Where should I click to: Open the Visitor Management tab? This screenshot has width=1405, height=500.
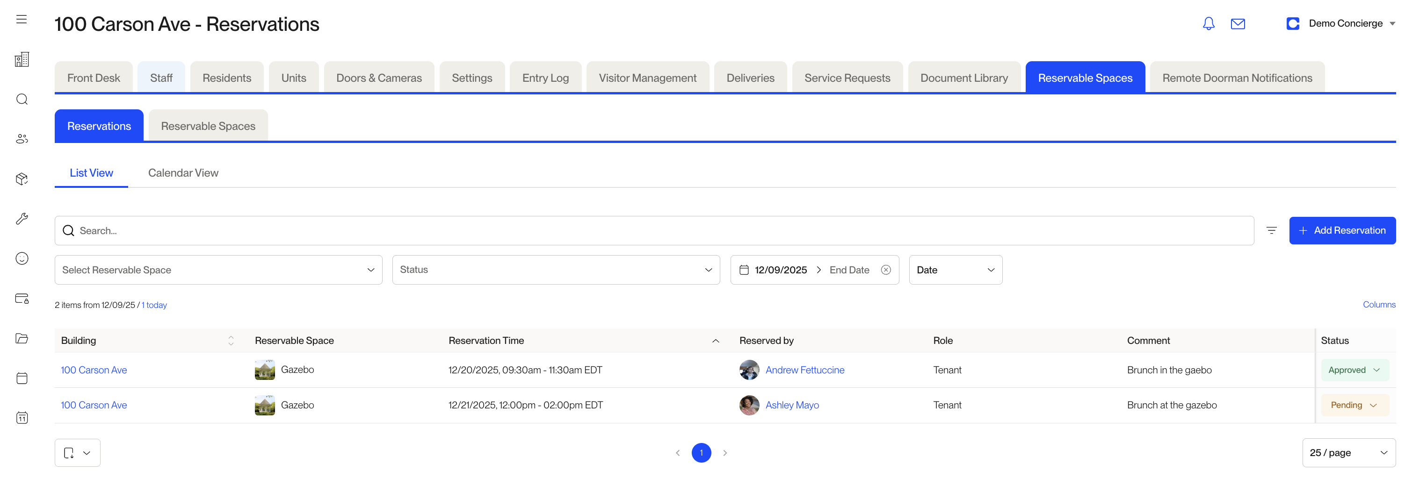647,78
